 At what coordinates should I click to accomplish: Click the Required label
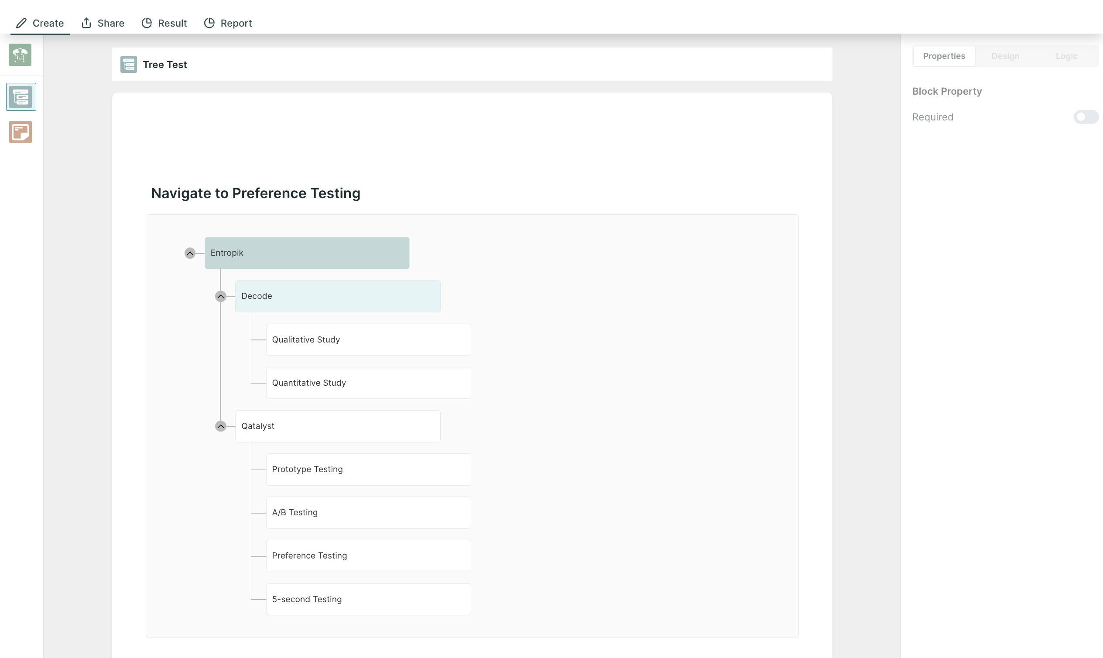(x=933, y=117)
